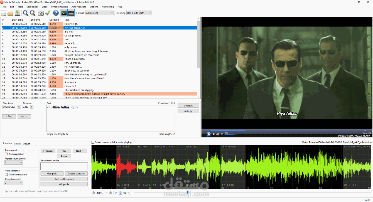Open the Tools menu
373x202 pixels.
point(20,7)
